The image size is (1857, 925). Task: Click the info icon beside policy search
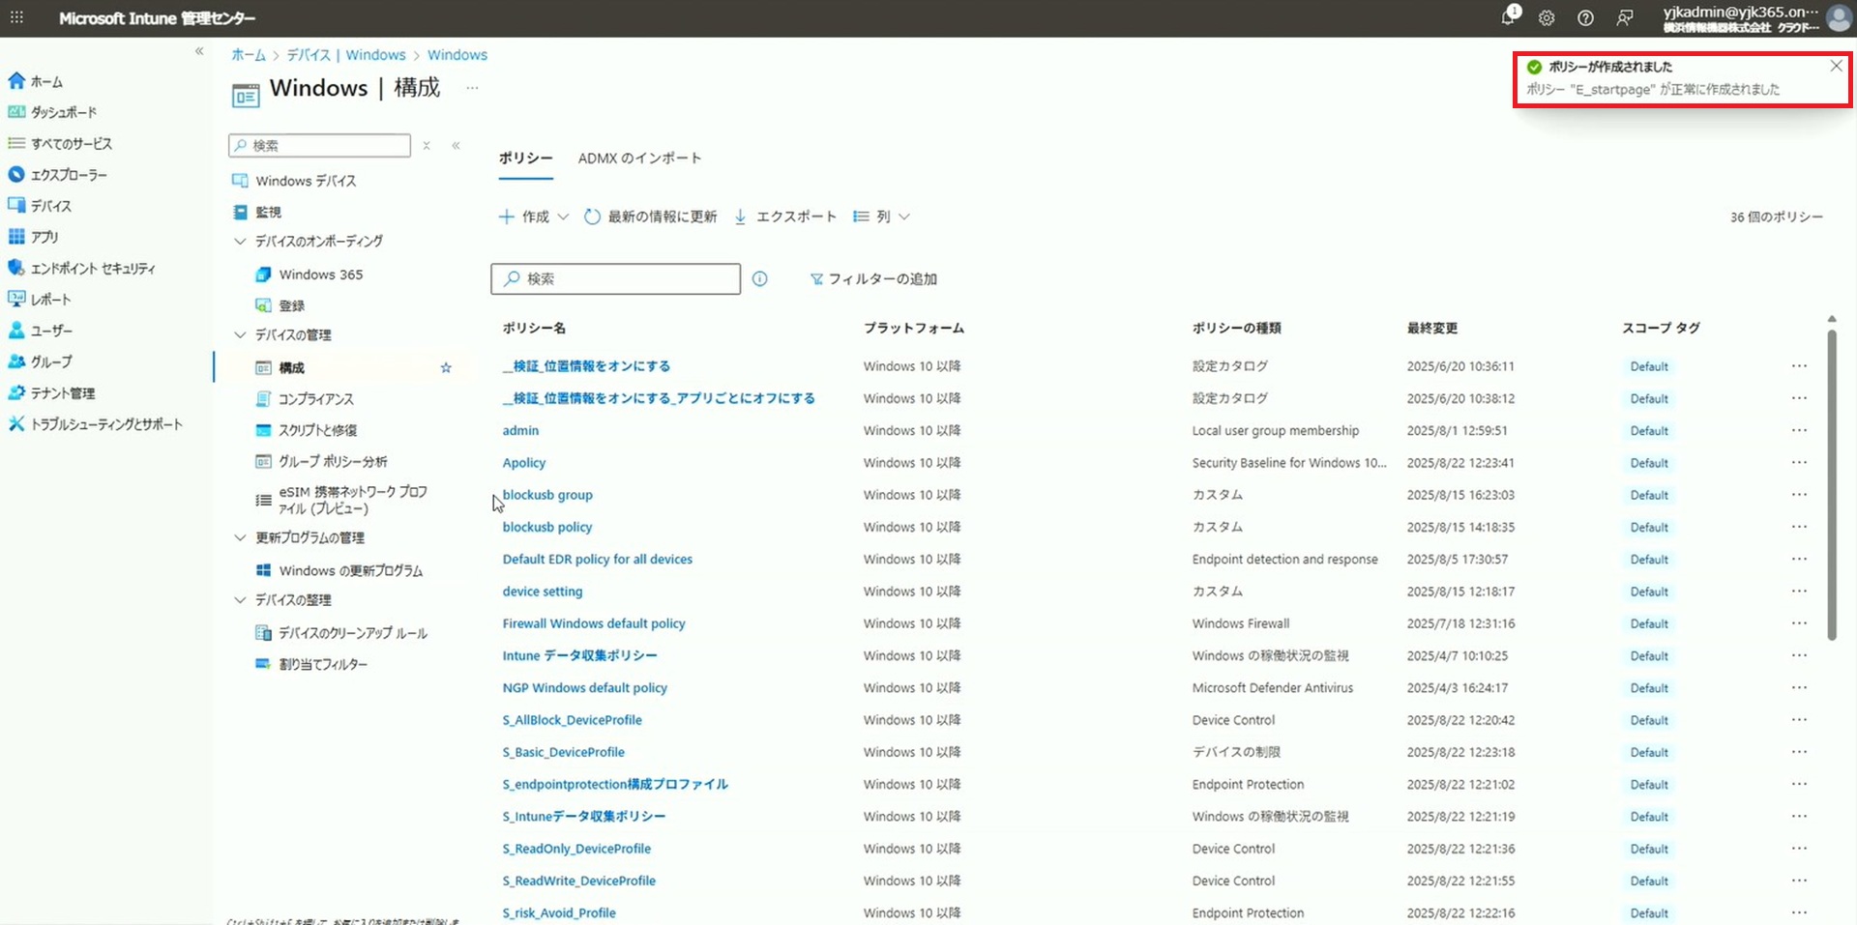[x=760, y=279]
